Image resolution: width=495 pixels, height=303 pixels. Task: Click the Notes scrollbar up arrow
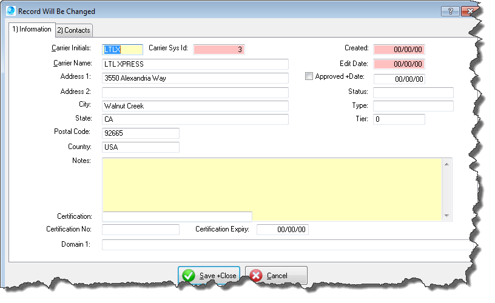click(x=447, y=164)
